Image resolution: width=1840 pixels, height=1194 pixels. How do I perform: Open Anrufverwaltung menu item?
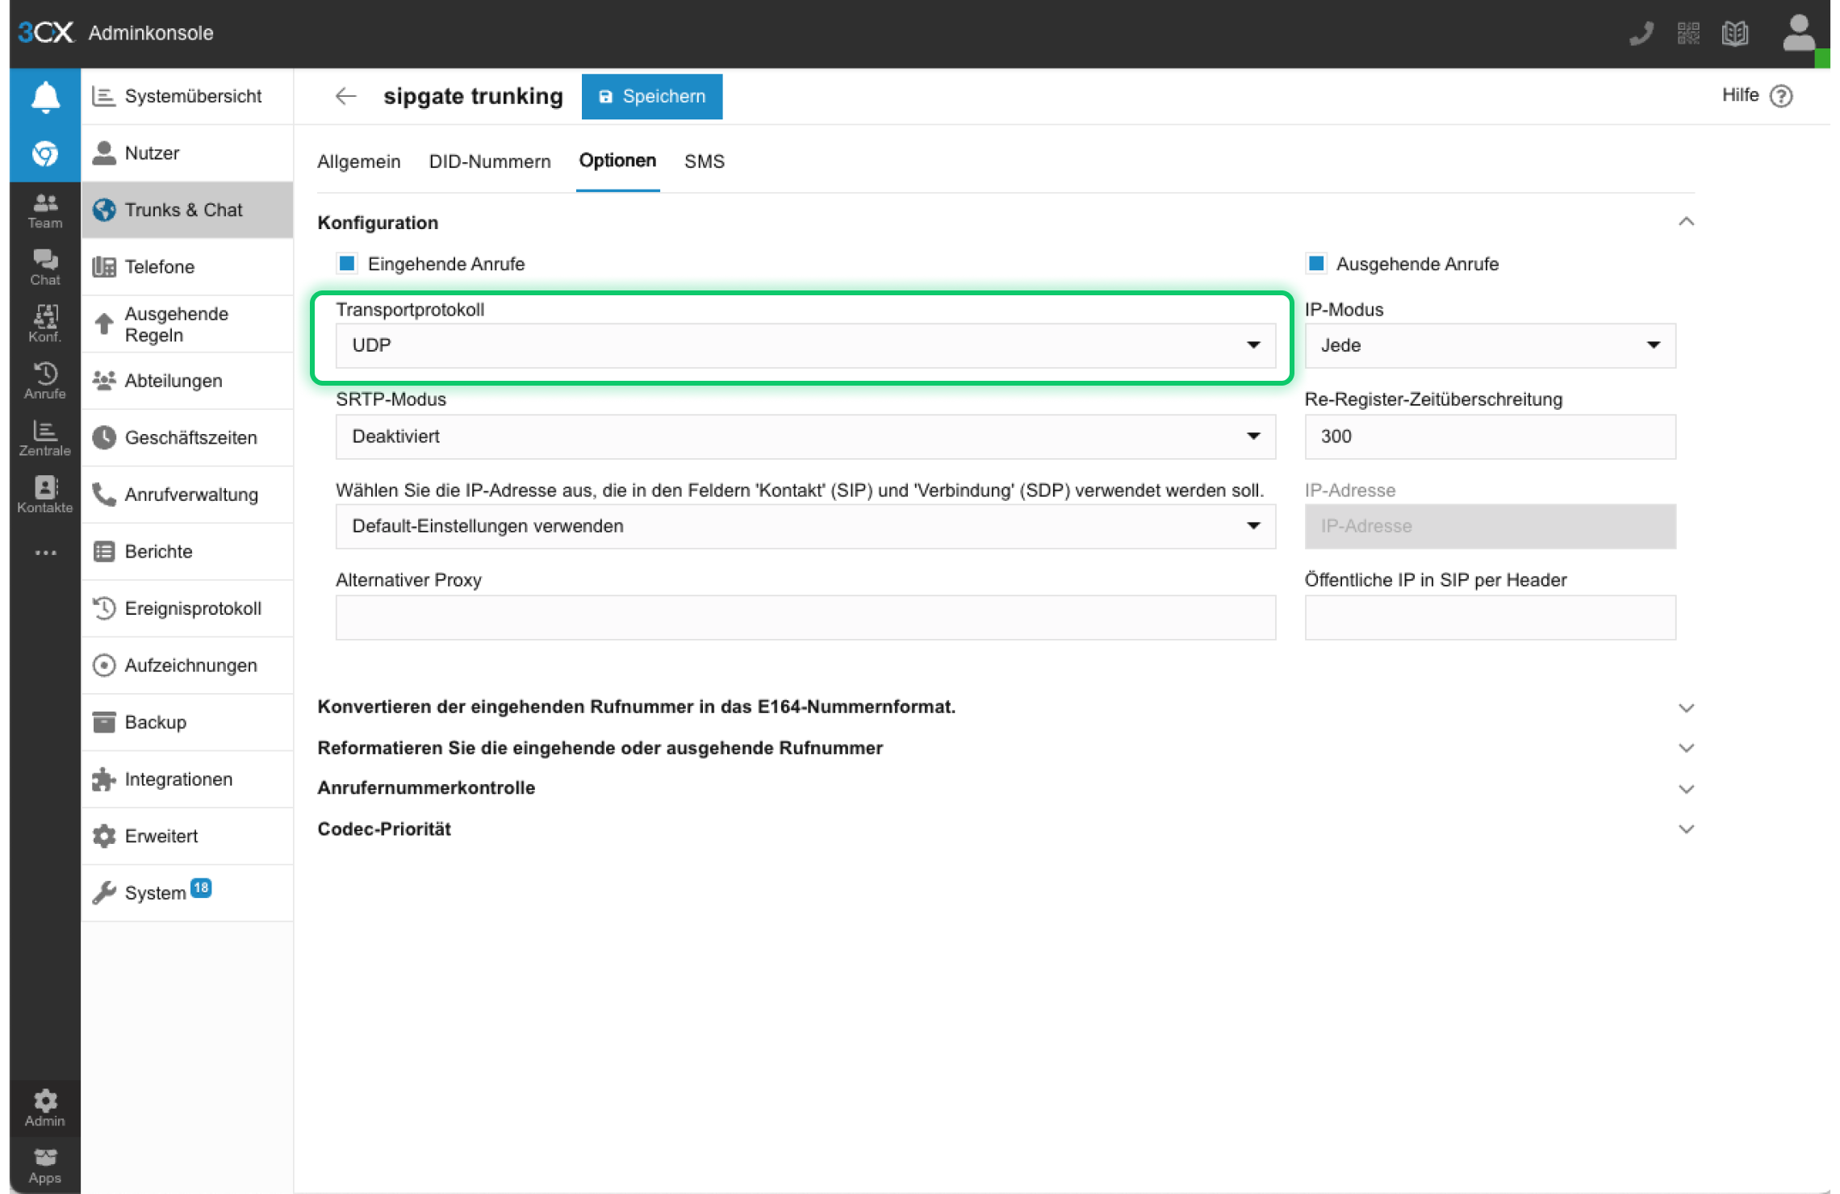coord(187,495)
